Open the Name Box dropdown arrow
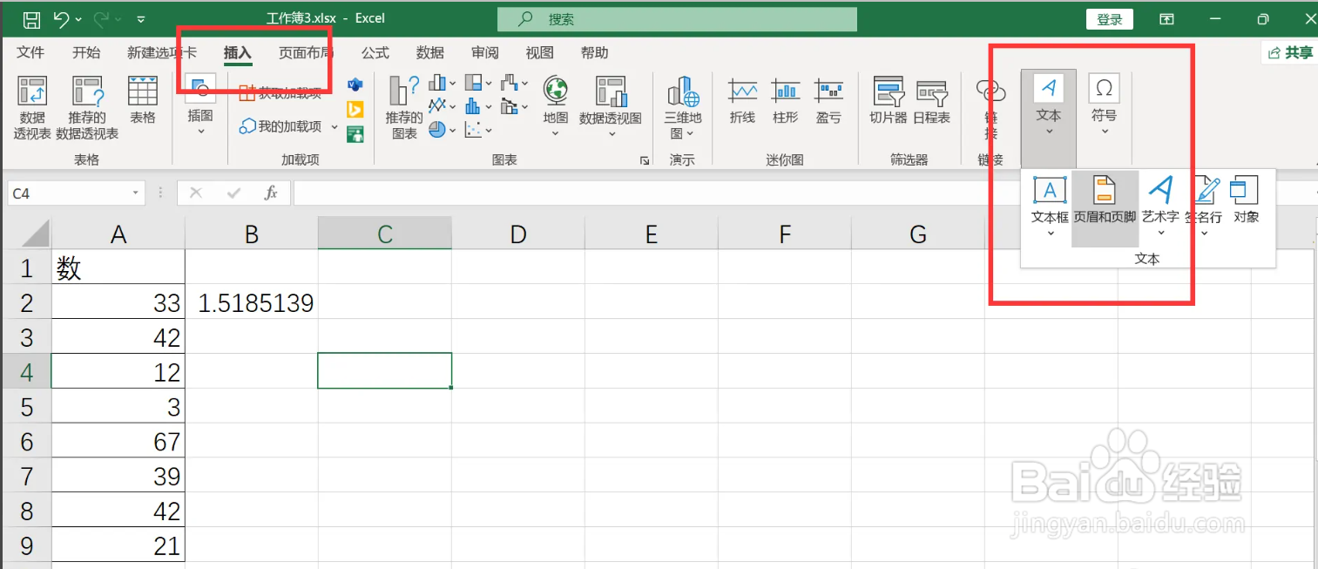Viewport: 1318px width, 569px height. (136, 193)
